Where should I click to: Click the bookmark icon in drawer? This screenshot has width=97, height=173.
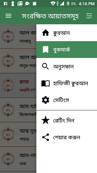click(45, 50)
